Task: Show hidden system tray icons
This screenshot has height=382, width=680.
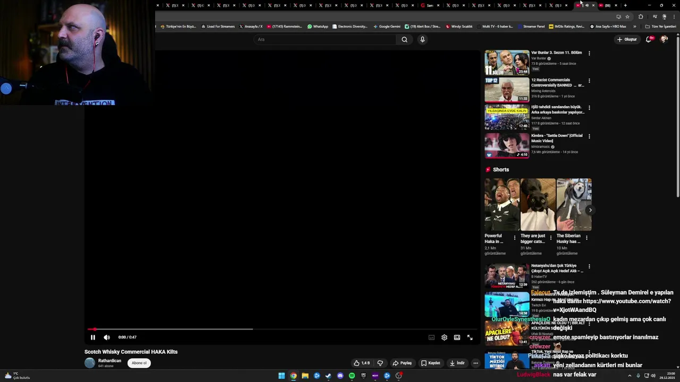Action: pyautogui.click(x=630, y=376)
